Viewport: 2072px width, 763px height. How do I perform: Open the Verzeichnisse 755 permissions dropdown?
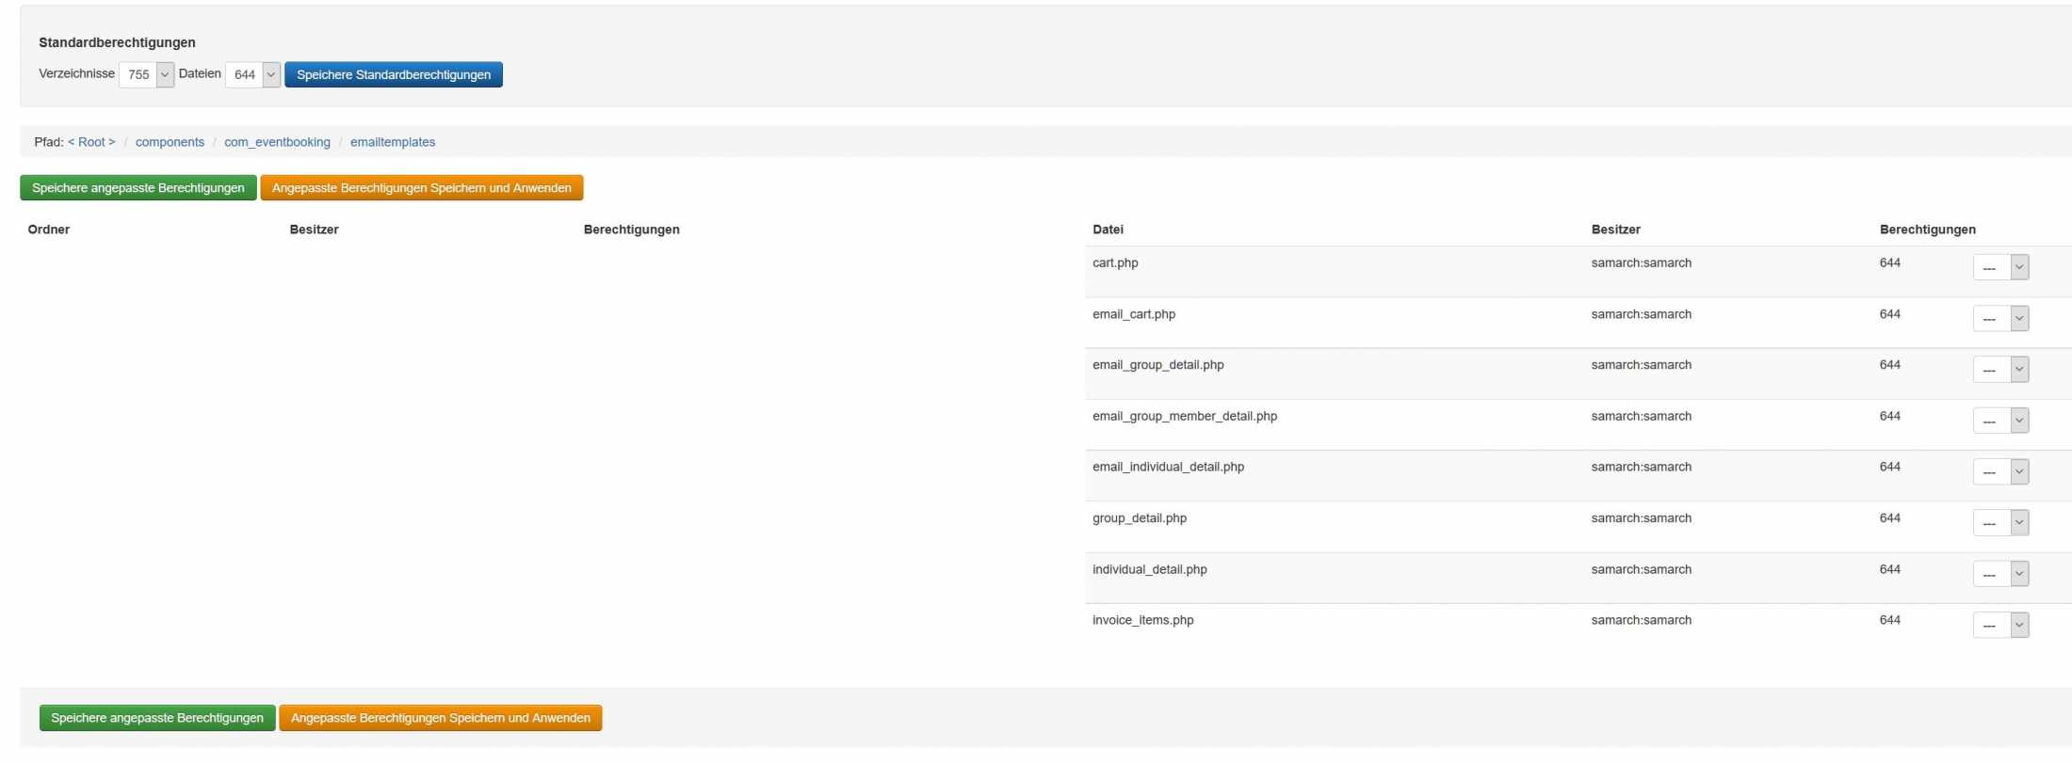[x=146, y=75]
